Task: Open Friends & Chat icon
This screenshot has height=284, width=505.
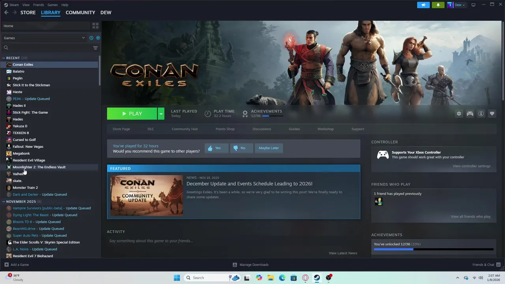Action: click(x=498, y=265)
